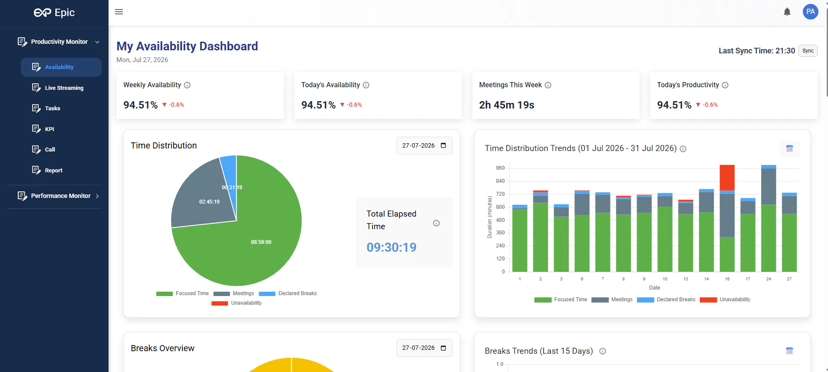The image size is (828, 372).
Task: Toggle Focused Time in trends legend
Action: point(561,300)
